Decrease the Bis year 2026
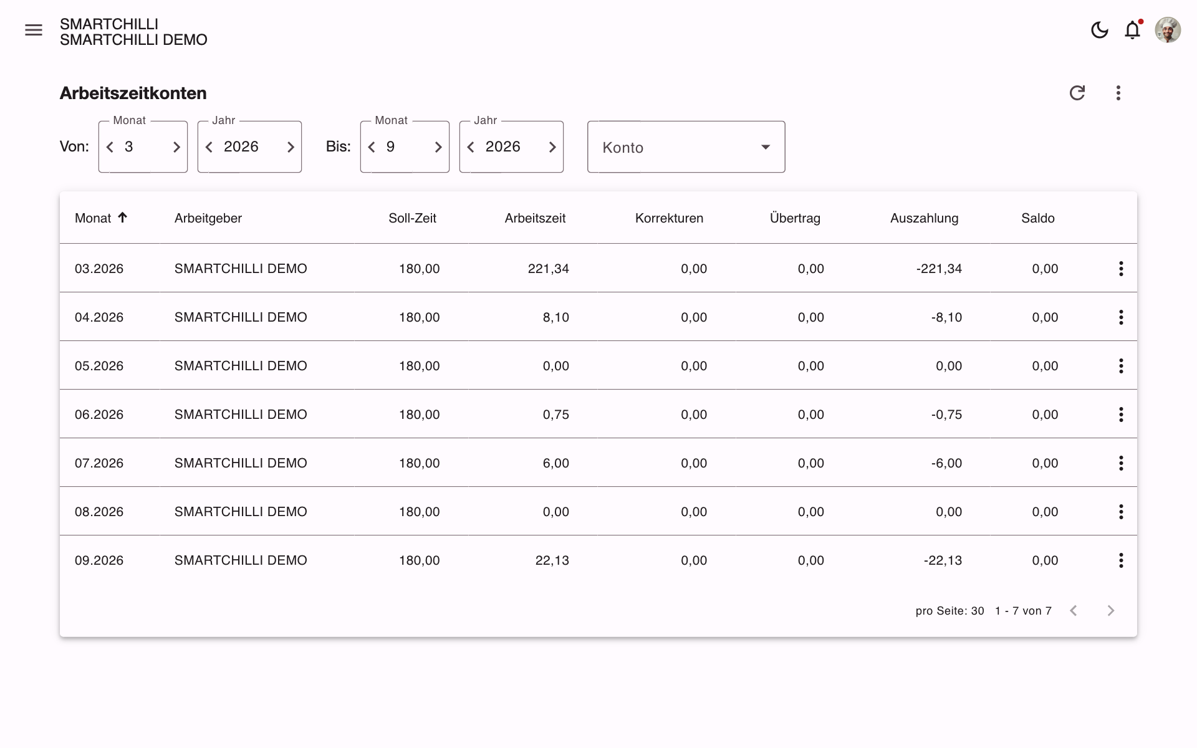Image resolution: width=1197 pixels, height=748 pixels. (471, 147)
